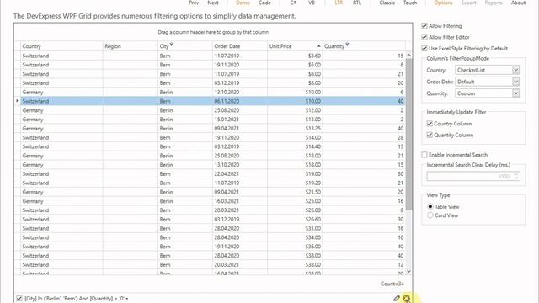The width and height of the screenshot is (539, 303).
Task: Switch to Touch theme mode
Action: [x=410, y=3]
